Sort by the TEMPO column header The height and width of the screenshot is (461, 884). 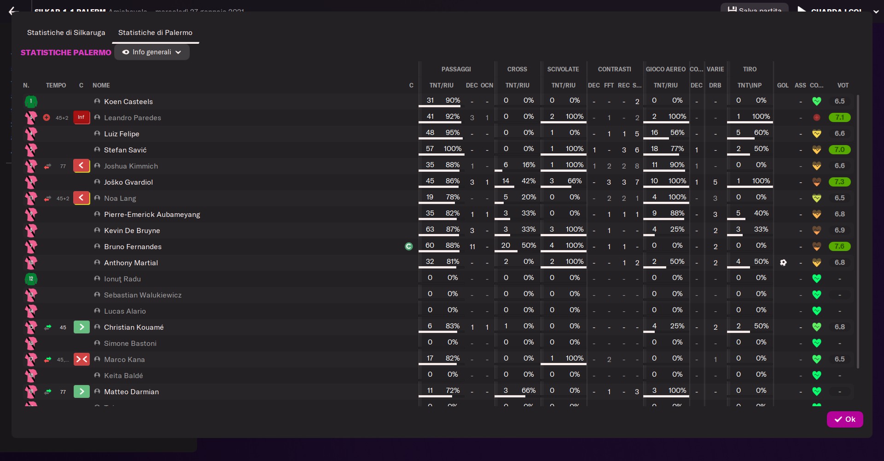pos(56,85)
